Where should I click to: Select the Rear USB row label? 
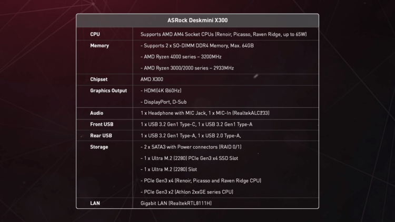(x=101, y=136)
